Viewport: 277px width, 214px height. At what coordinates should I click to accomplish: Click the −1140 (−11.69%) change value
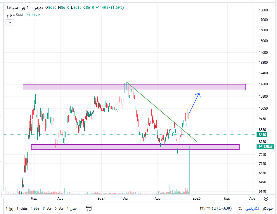(x=110, y=8)
